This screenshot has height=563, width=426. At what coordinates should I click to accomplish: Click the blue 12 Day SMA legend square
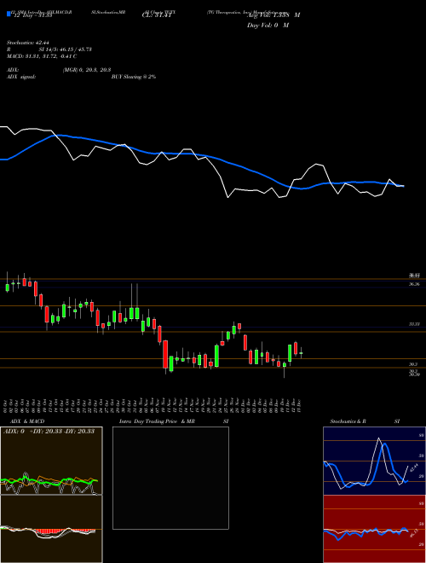[x=9, y=14]
